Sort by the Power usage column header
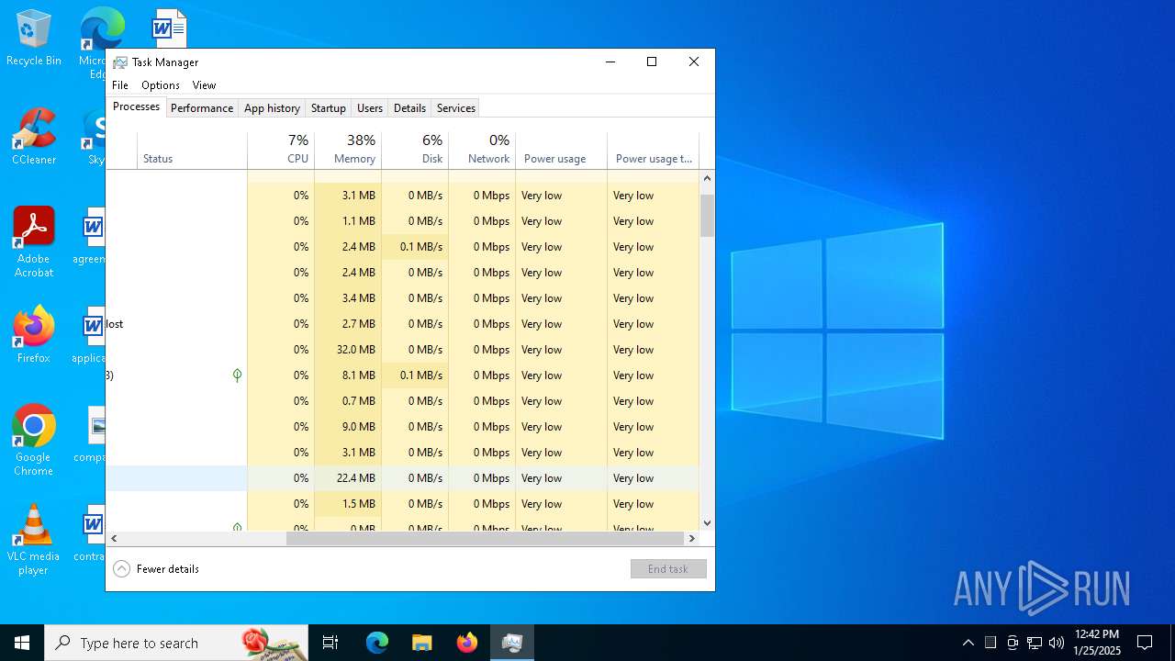 pyautogui.click(x=561, y=150)
